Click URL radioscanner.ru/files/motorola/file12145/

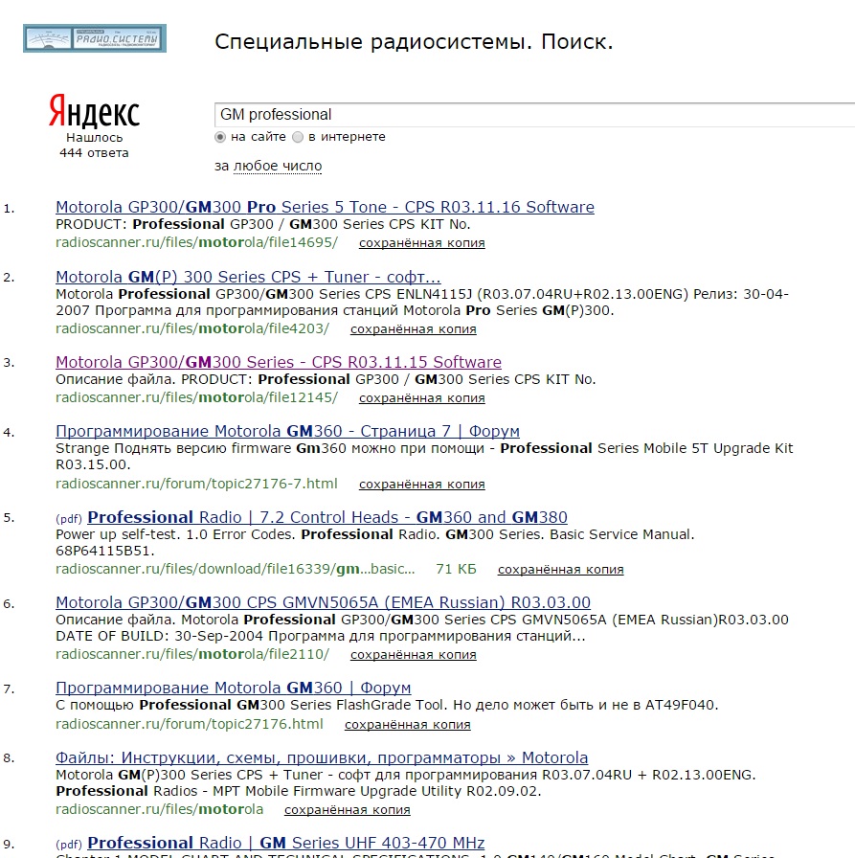[x=197, y=397]
